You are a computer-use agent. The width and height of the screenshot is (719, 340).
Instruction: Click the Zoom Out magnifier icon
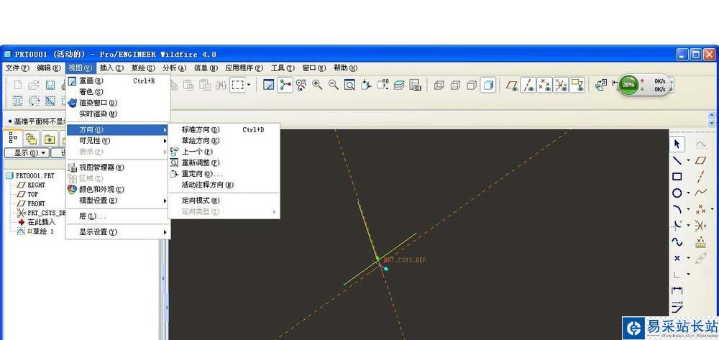click(334, 85)
